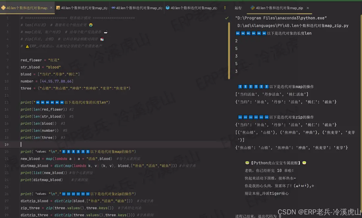Click gutter line number 29
The height and width of the screenshot is (218, 362).
tap(7, 215)
